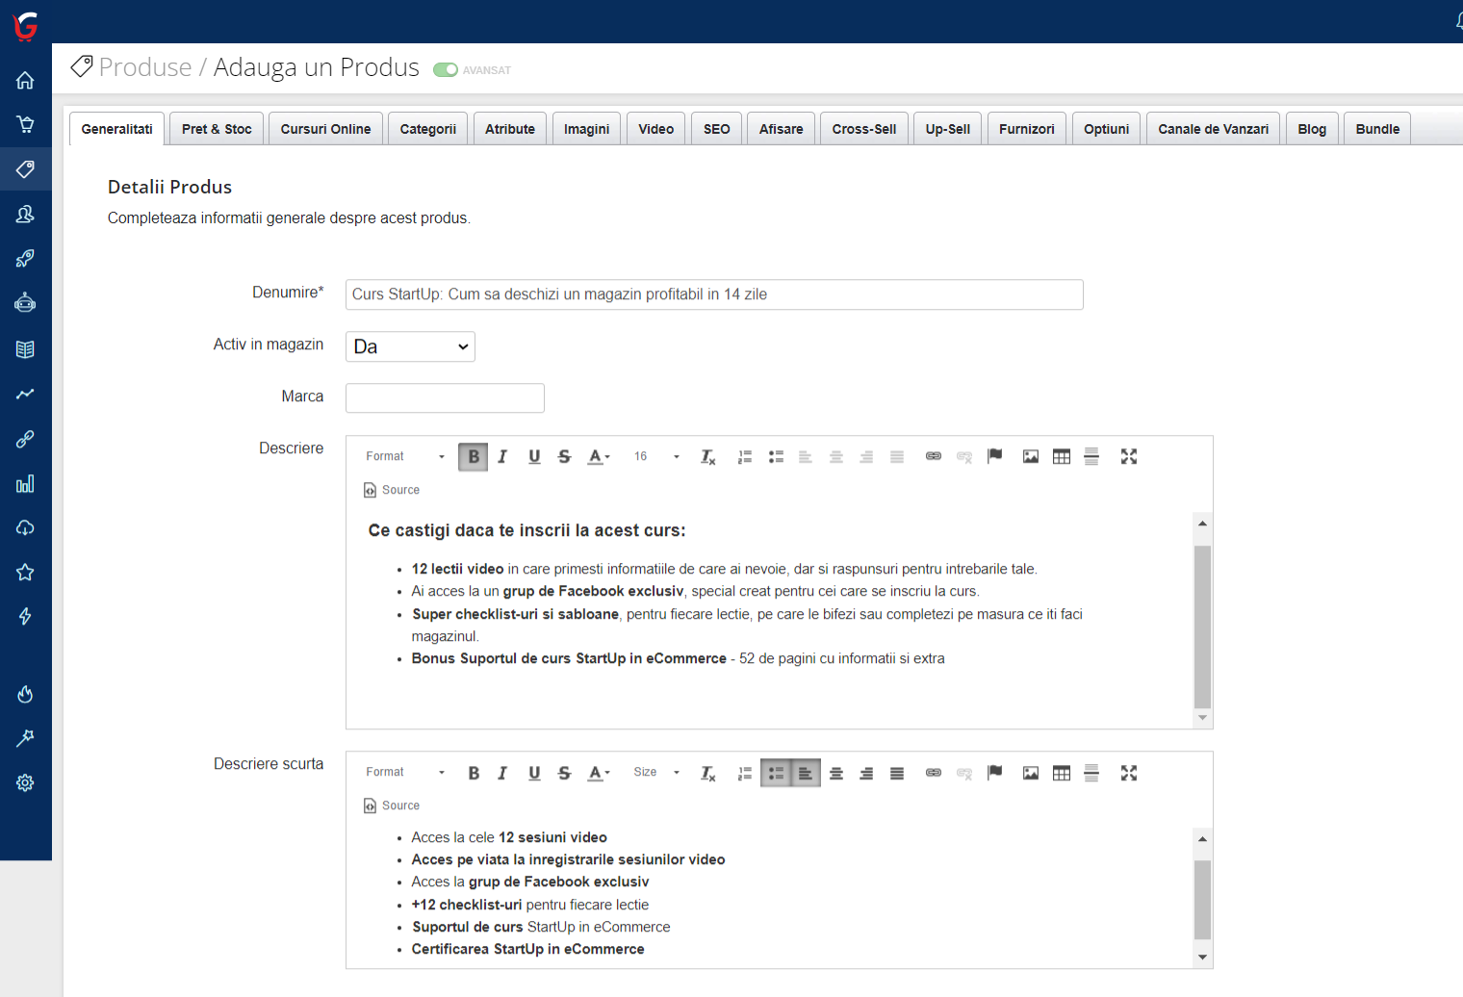Toggle the Avansat mode switch
Viewport: 1463px width, 997px height.
click(445, 70)
